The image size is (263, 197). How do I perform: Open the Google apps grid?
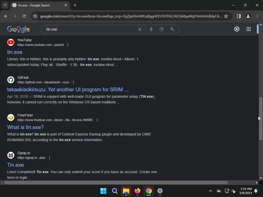pyautogui.click(x=248, y=29)
